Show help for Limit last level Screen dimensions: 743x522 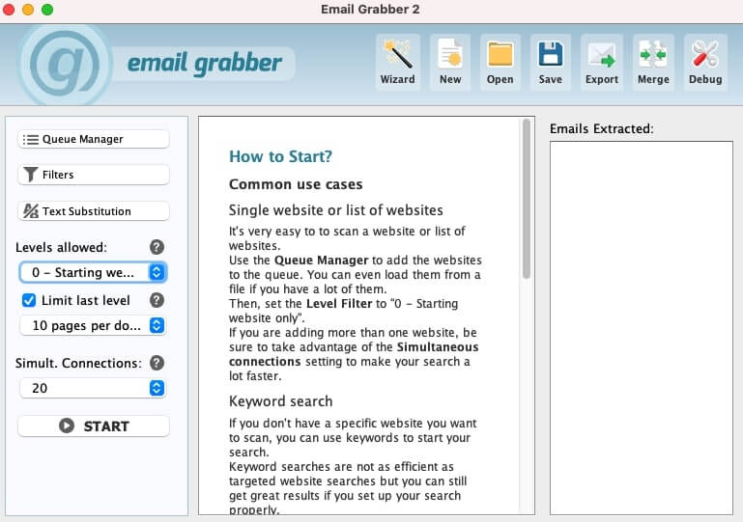tap(157, 300)
